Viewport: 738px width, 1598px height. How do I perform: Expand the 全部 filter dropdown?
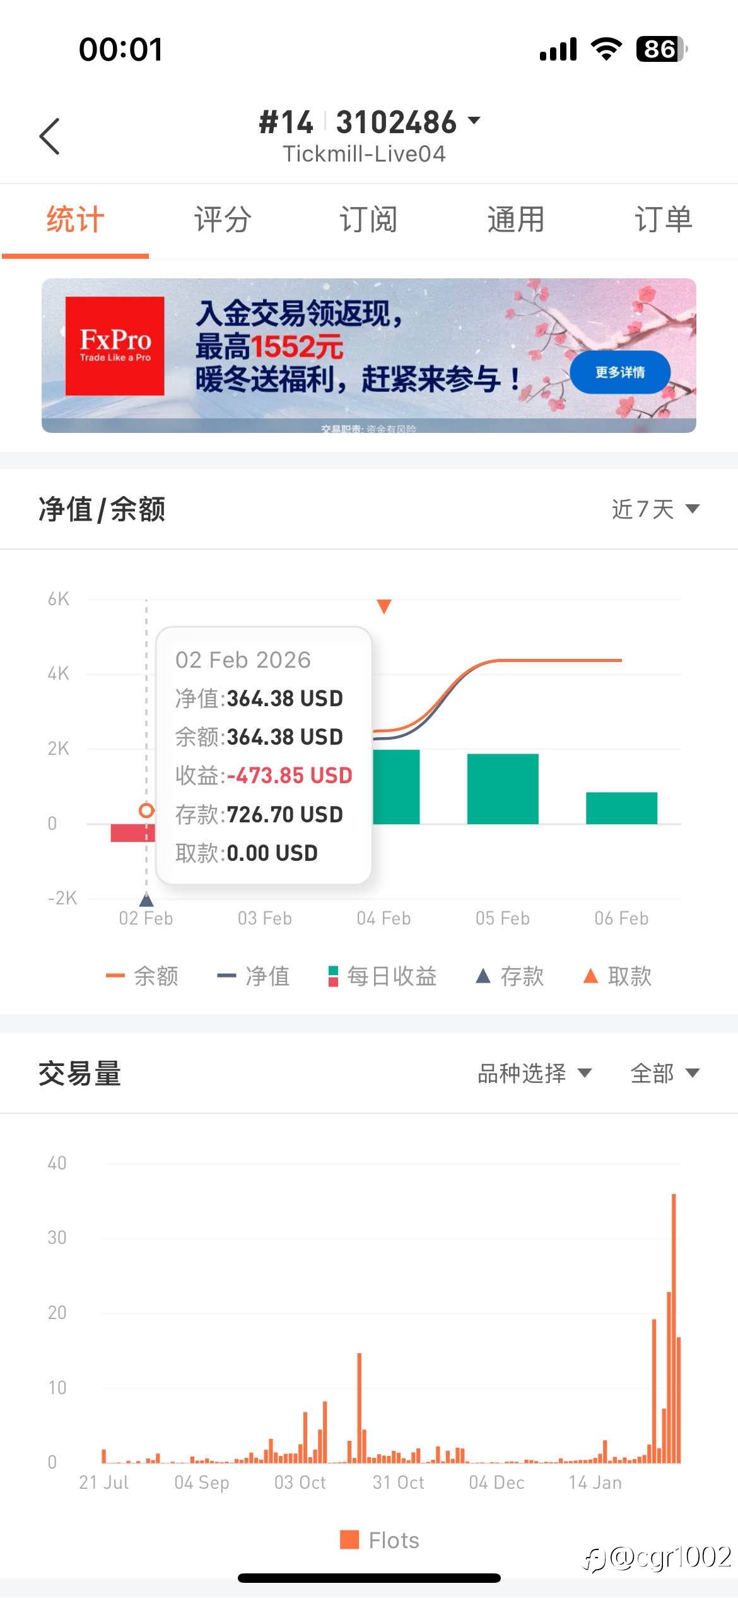[x=664, y=1073]
